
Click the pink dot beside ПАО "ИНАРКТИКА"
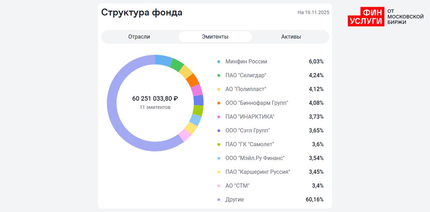pyautogui.click(x=219, y=117)
